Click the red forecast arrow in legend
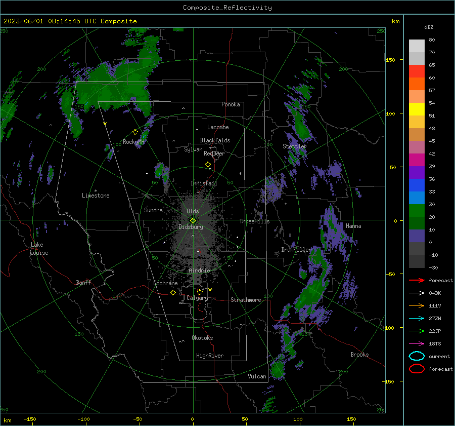 point(417,280)
